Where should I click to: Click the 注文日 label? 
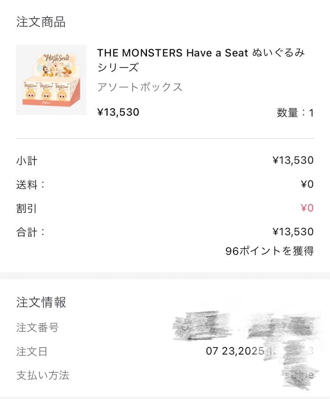coord(32,351)
